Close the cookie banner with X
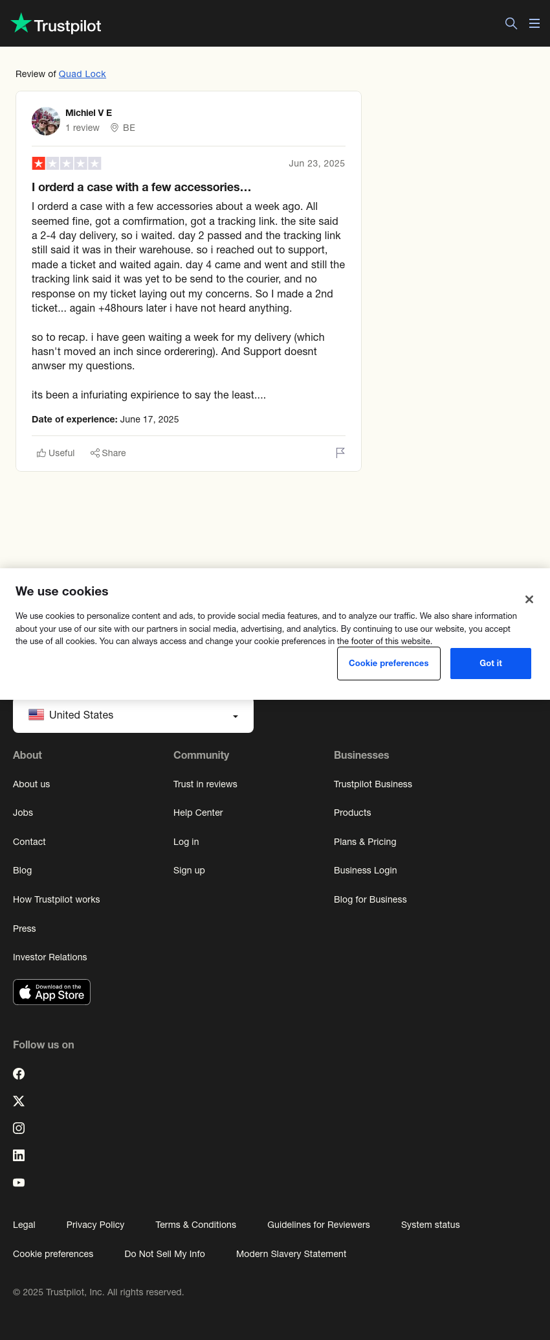The image size is (550, 1340). 529,599
